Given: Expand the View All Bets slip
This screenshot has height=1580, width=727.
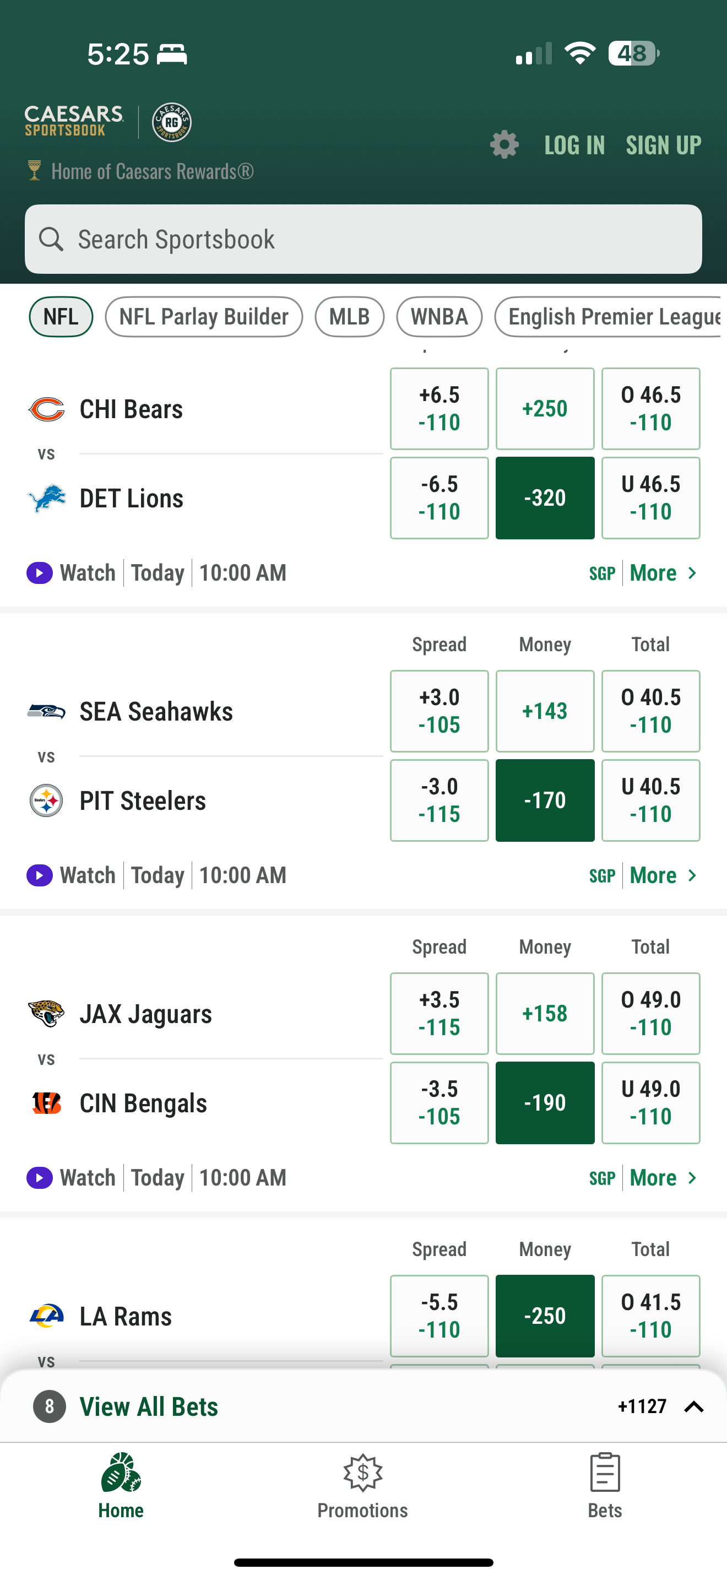Looking at the screenshot, I should (x=693, y=1406).
